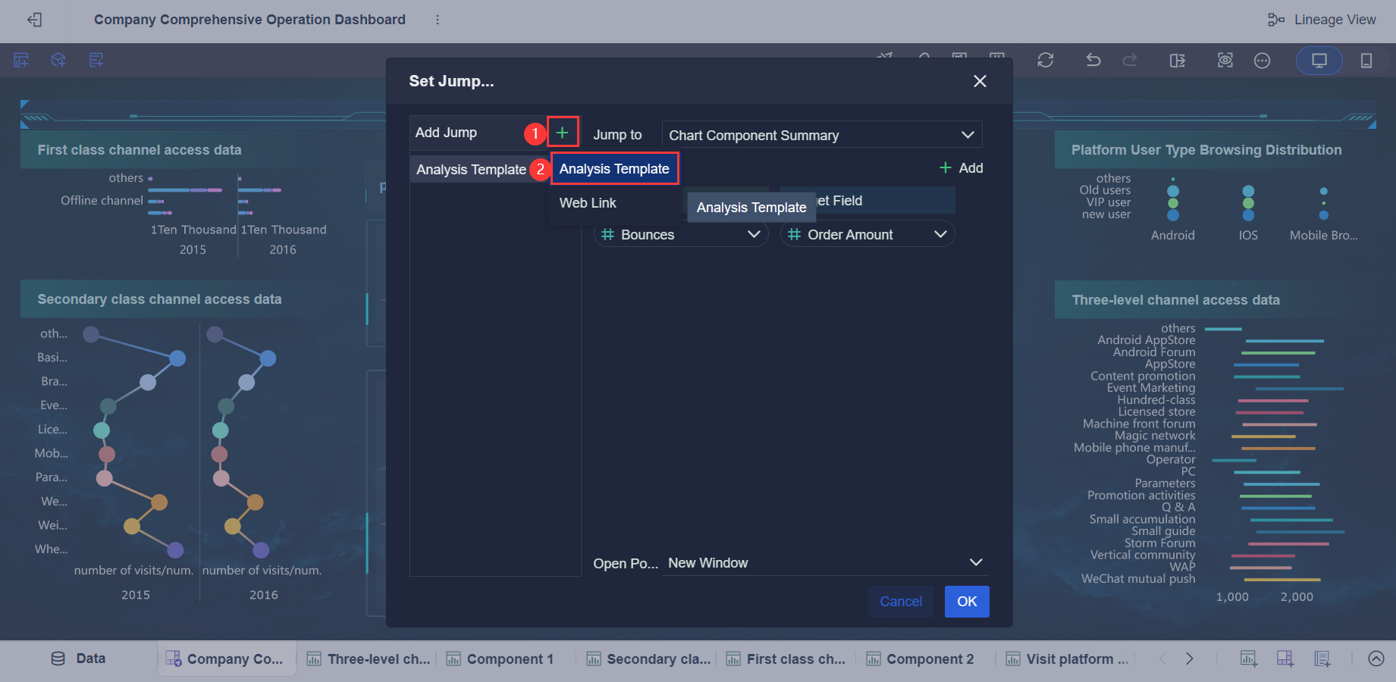This screenshot has width=1396, height=682.
Task: Select the redo icon
Action: [1131, 60]
